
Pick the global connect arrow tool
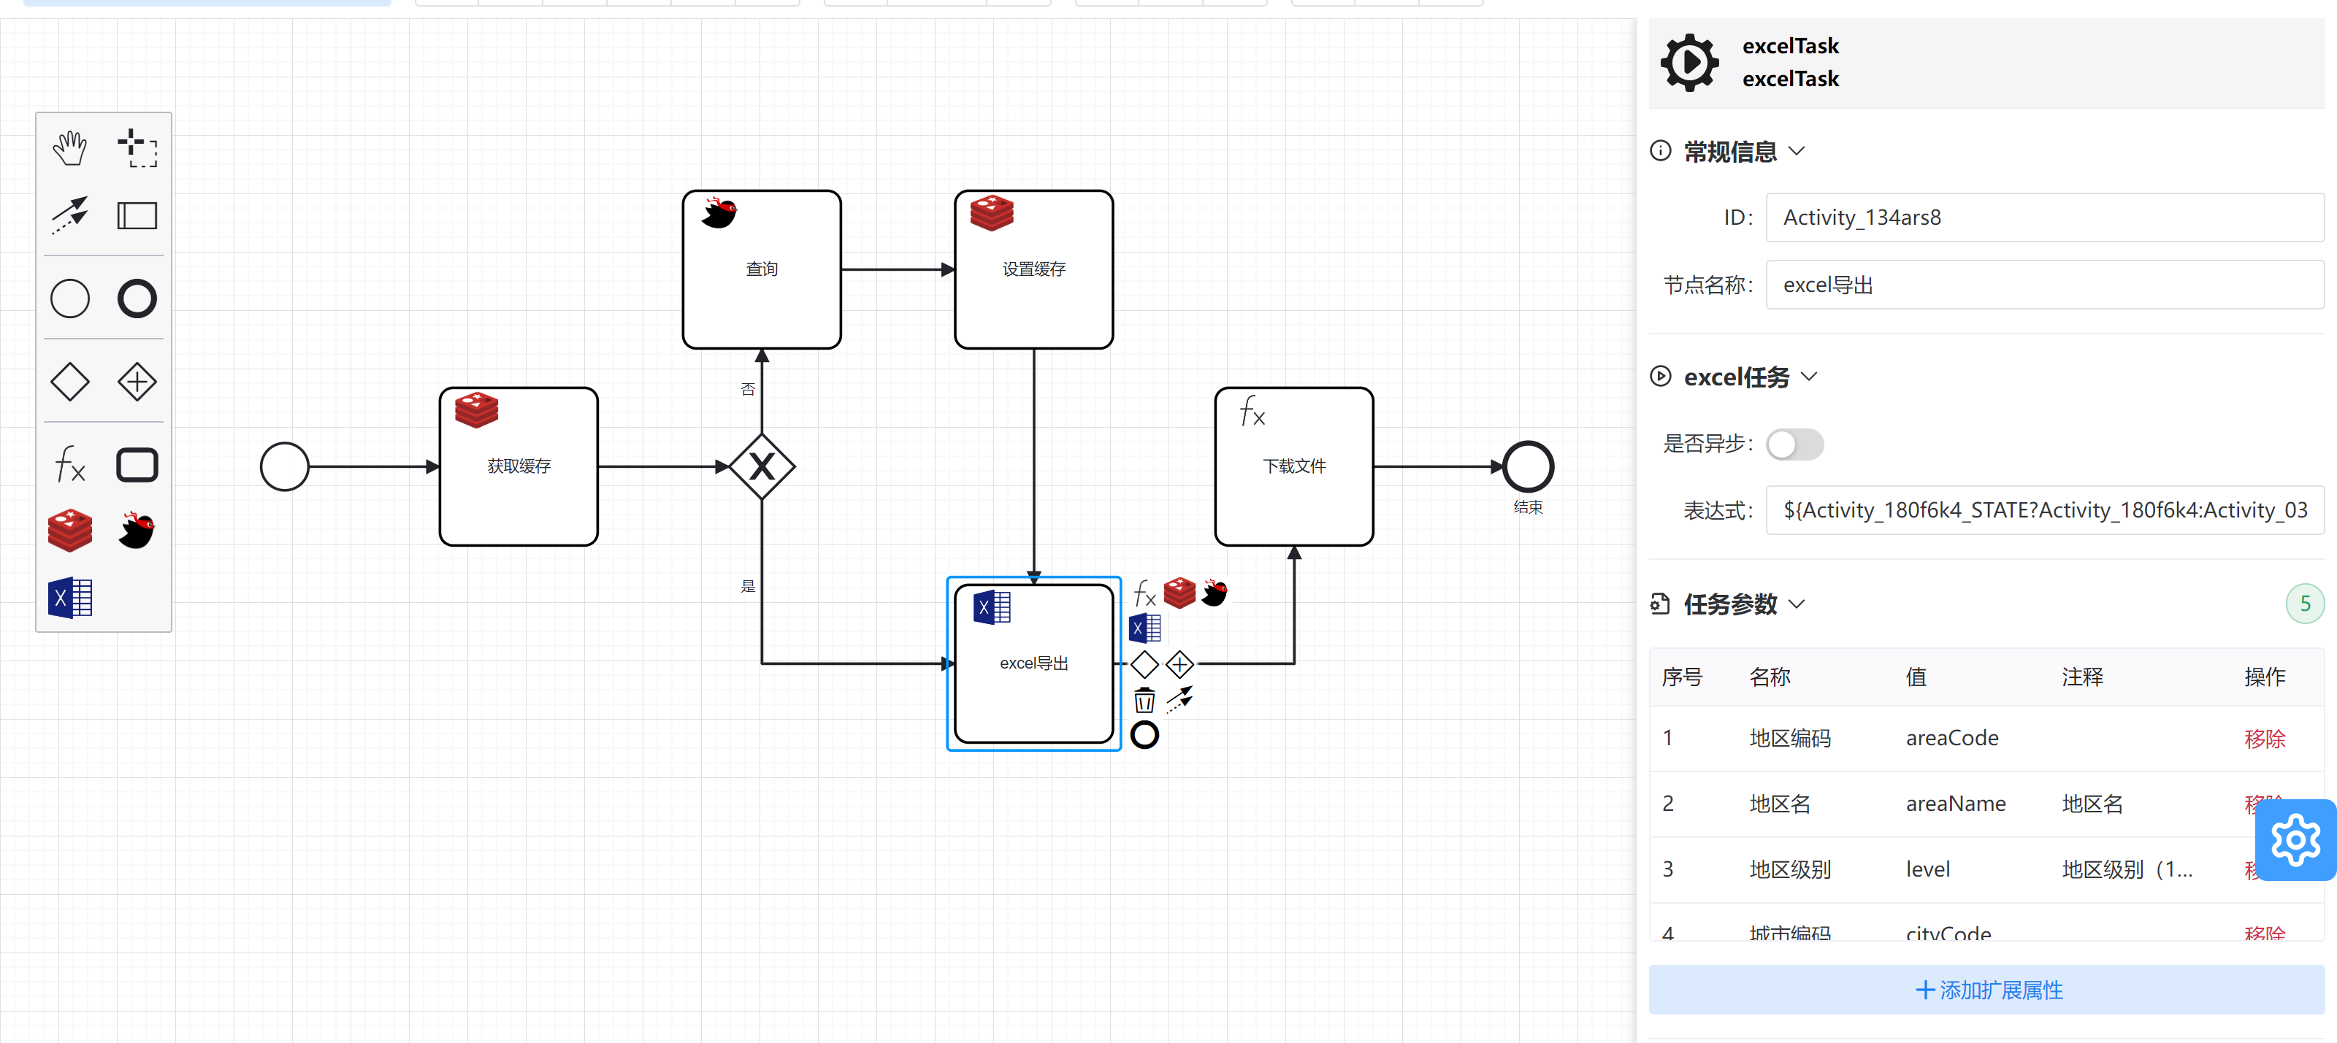click(70, 215)
